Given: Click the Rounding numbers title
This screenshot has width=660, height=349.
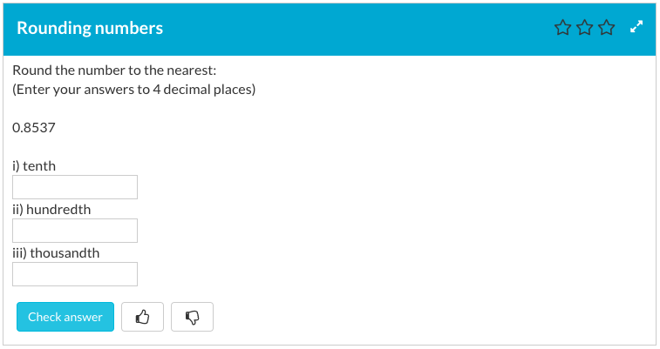Looking at the screenshot, I should [x=90, y=28].
